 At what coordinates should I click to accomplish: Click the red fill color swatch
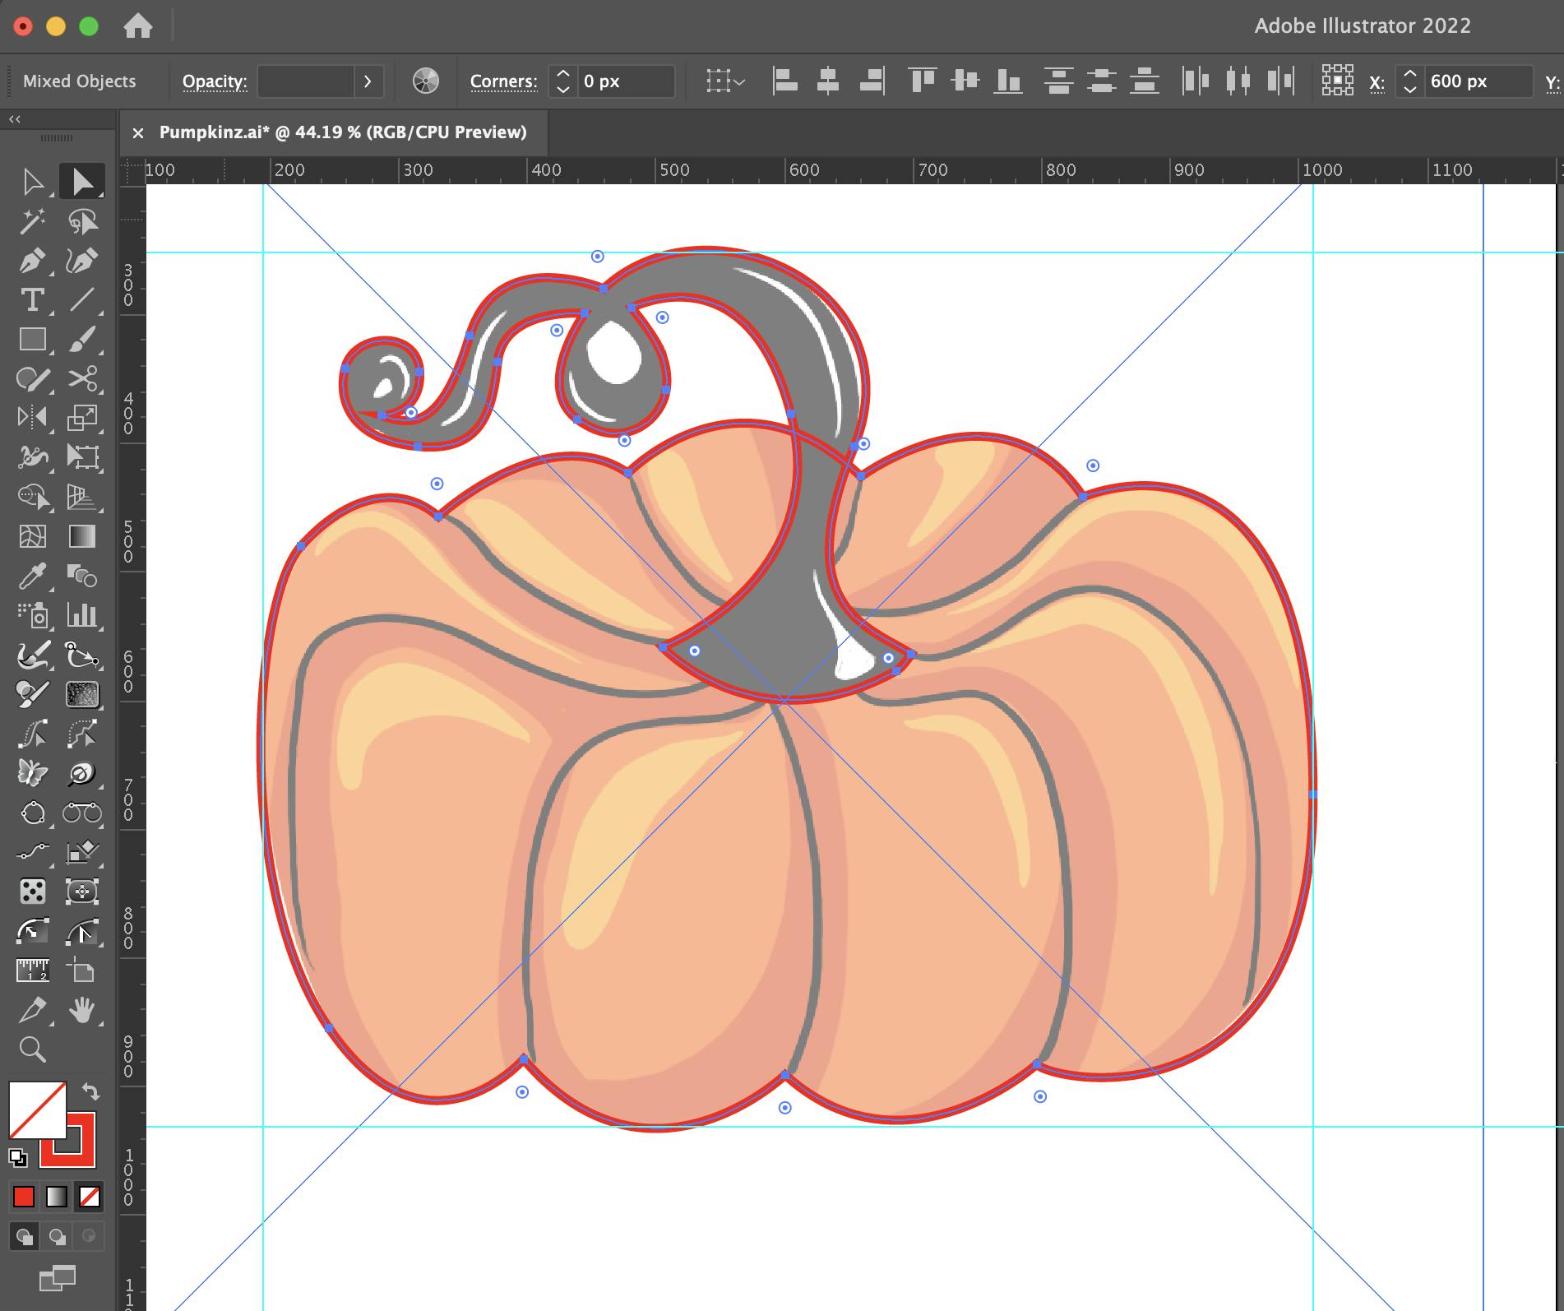[23, 1198]
